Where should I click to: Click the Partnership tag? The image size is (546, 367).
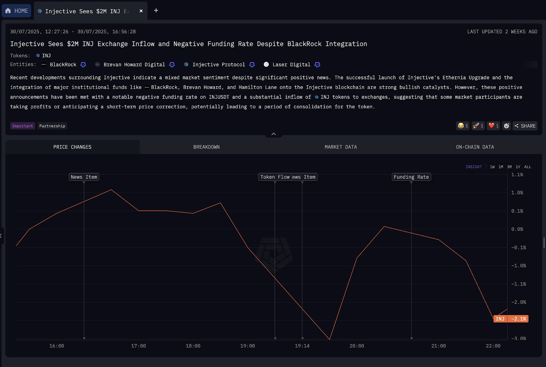coord(52,126)
